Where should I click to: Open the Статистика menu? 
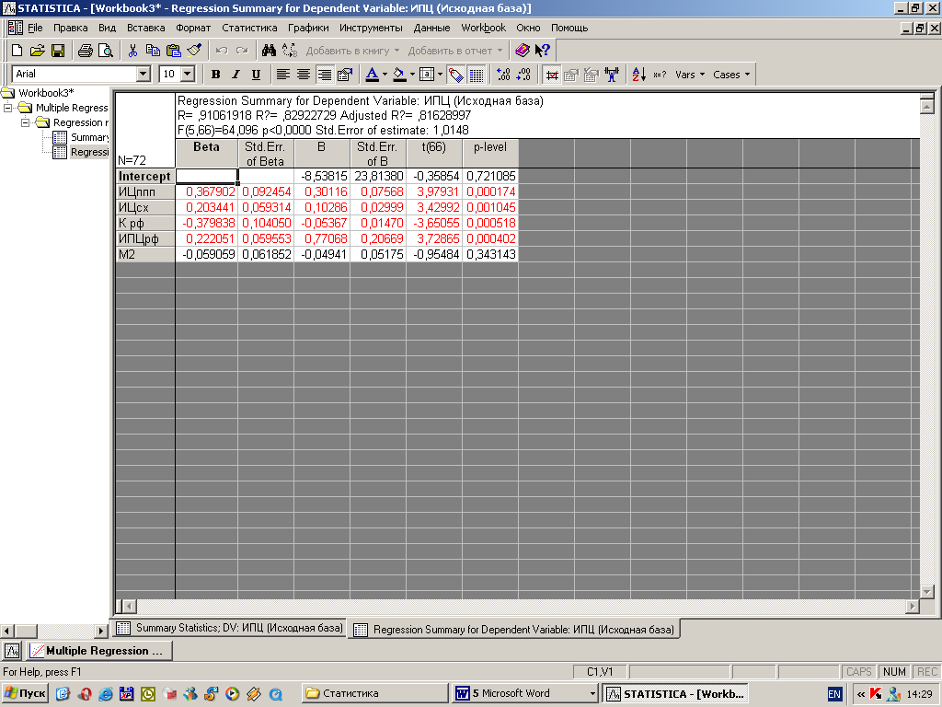[x=249, y=28]
